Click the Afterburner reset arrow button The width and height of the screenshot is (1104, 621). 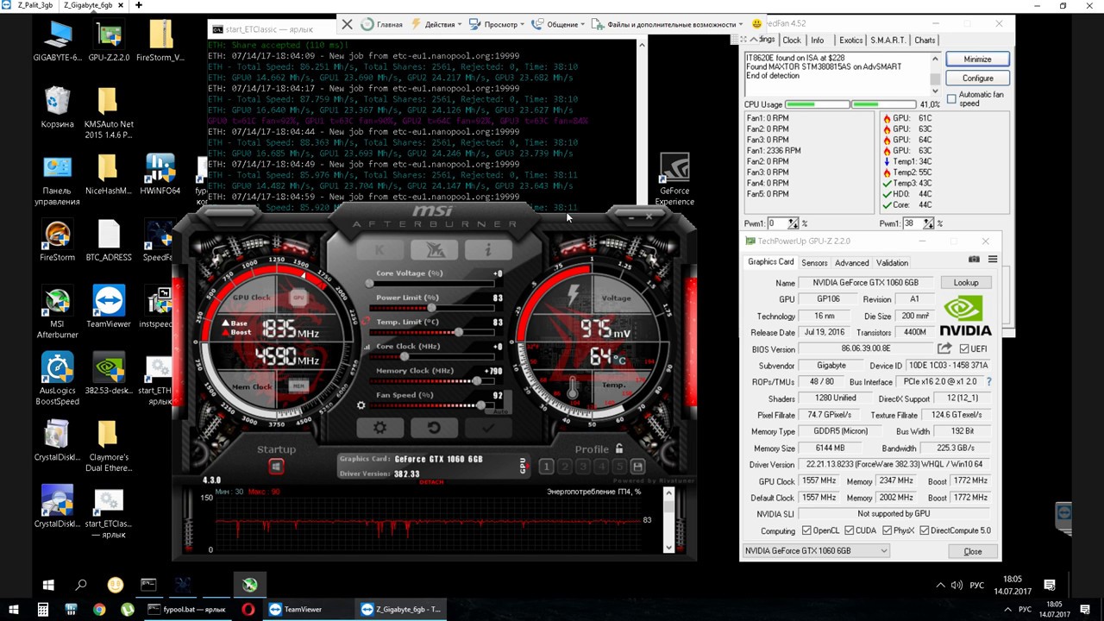pos(434,428)
